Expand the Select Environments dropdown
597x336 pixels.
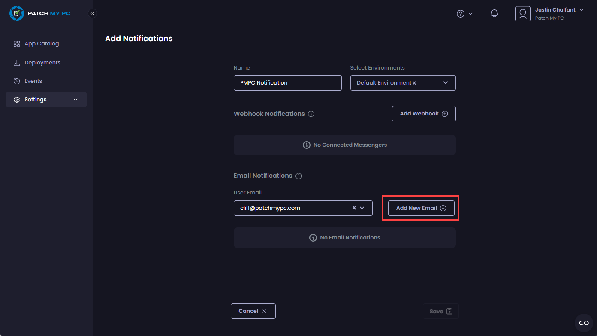pyautogui.click(x=446, y=83)
